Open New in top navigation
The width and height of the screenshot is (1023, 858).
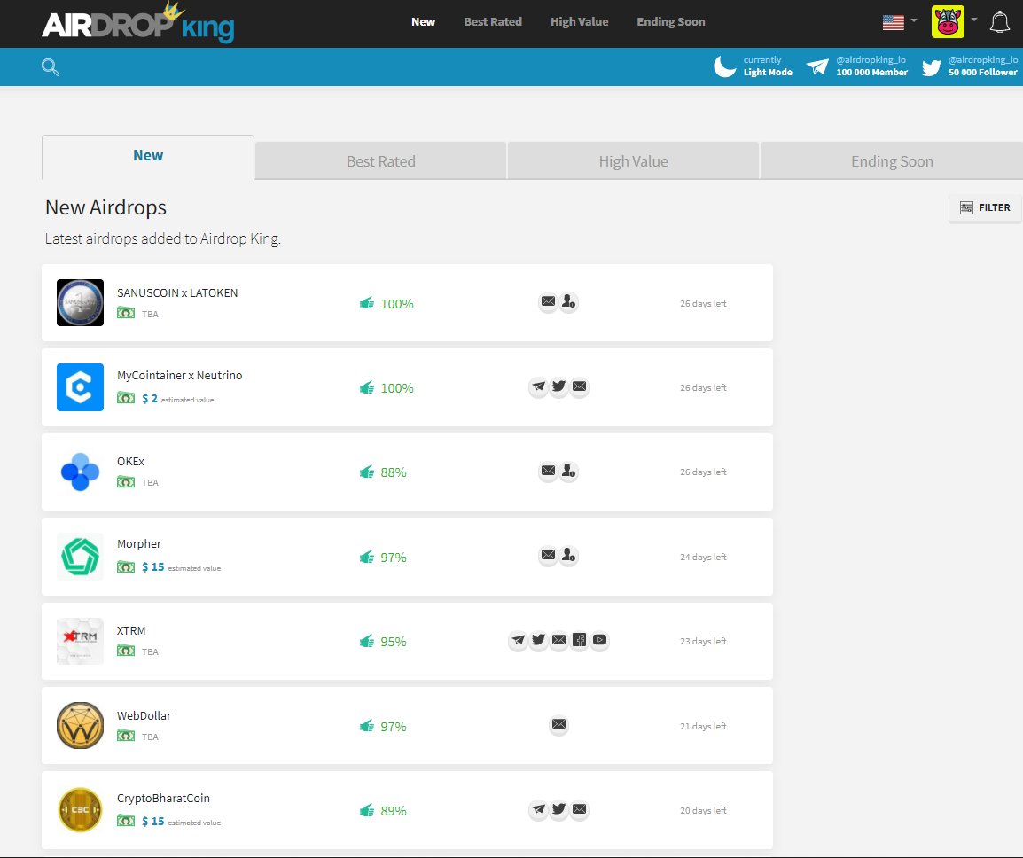click(x=423, y=21)
